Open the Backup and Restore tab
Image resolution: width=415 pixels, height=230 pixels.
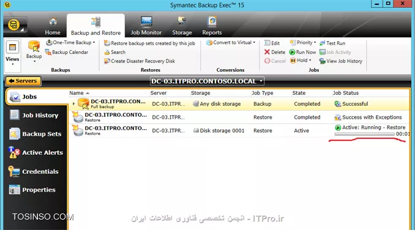coord(96,26)
